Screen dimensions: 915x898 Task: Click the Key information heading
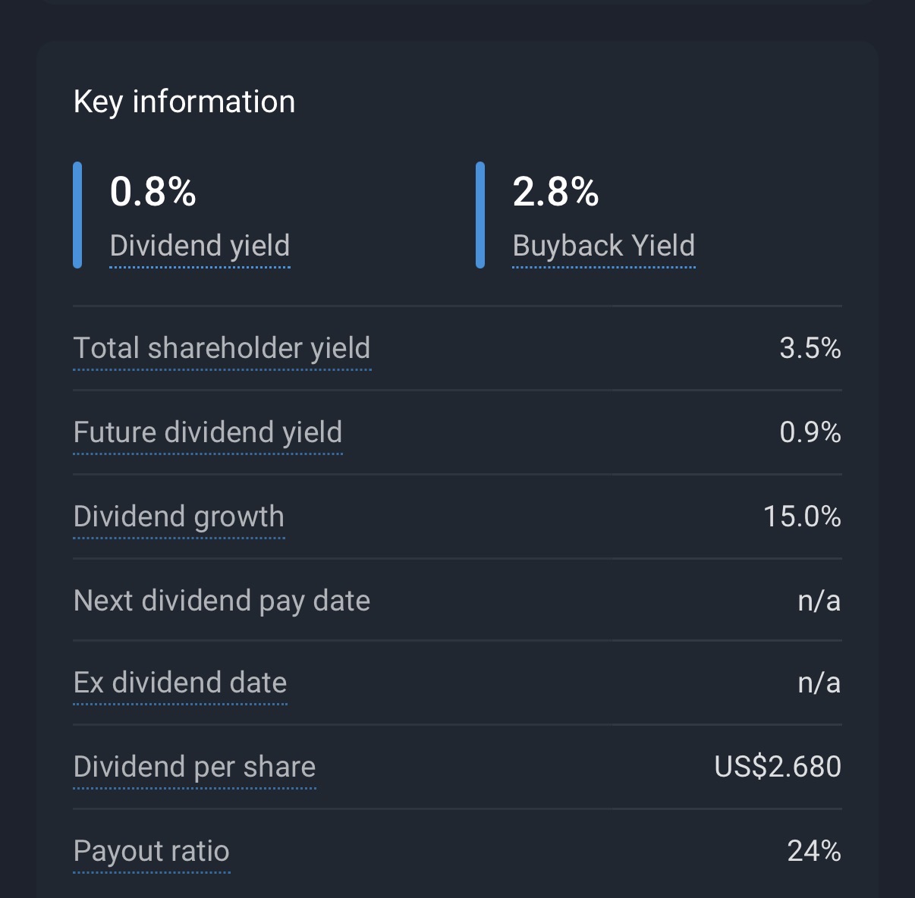(x=184, y=102)
